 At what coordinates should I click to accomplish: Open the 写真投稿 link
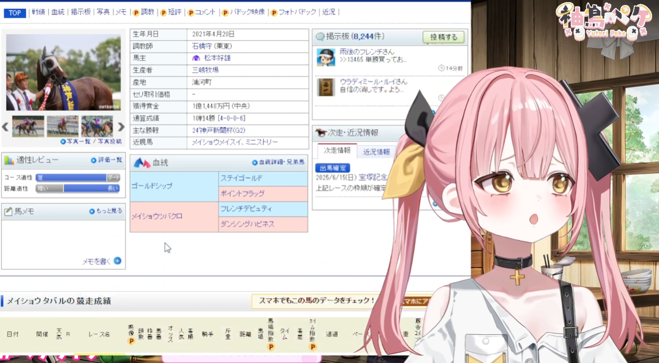coord(109,142)
